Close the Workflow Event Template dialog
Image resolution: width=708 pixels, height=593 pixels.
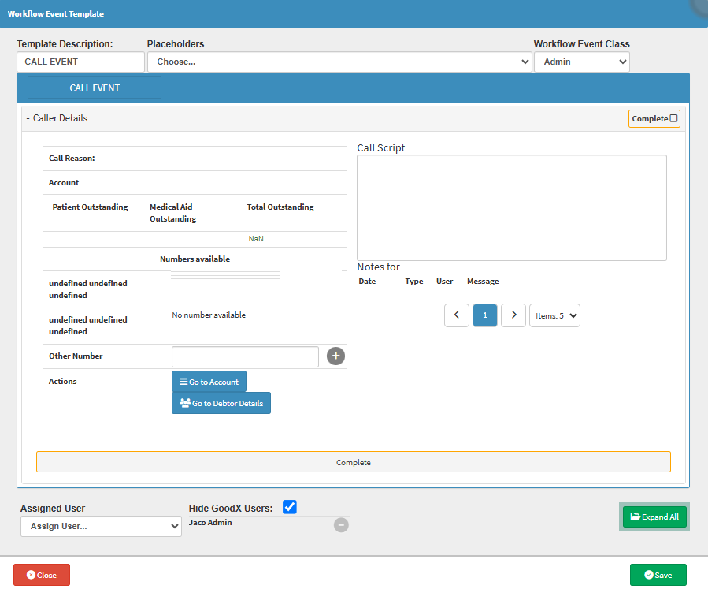42,575
